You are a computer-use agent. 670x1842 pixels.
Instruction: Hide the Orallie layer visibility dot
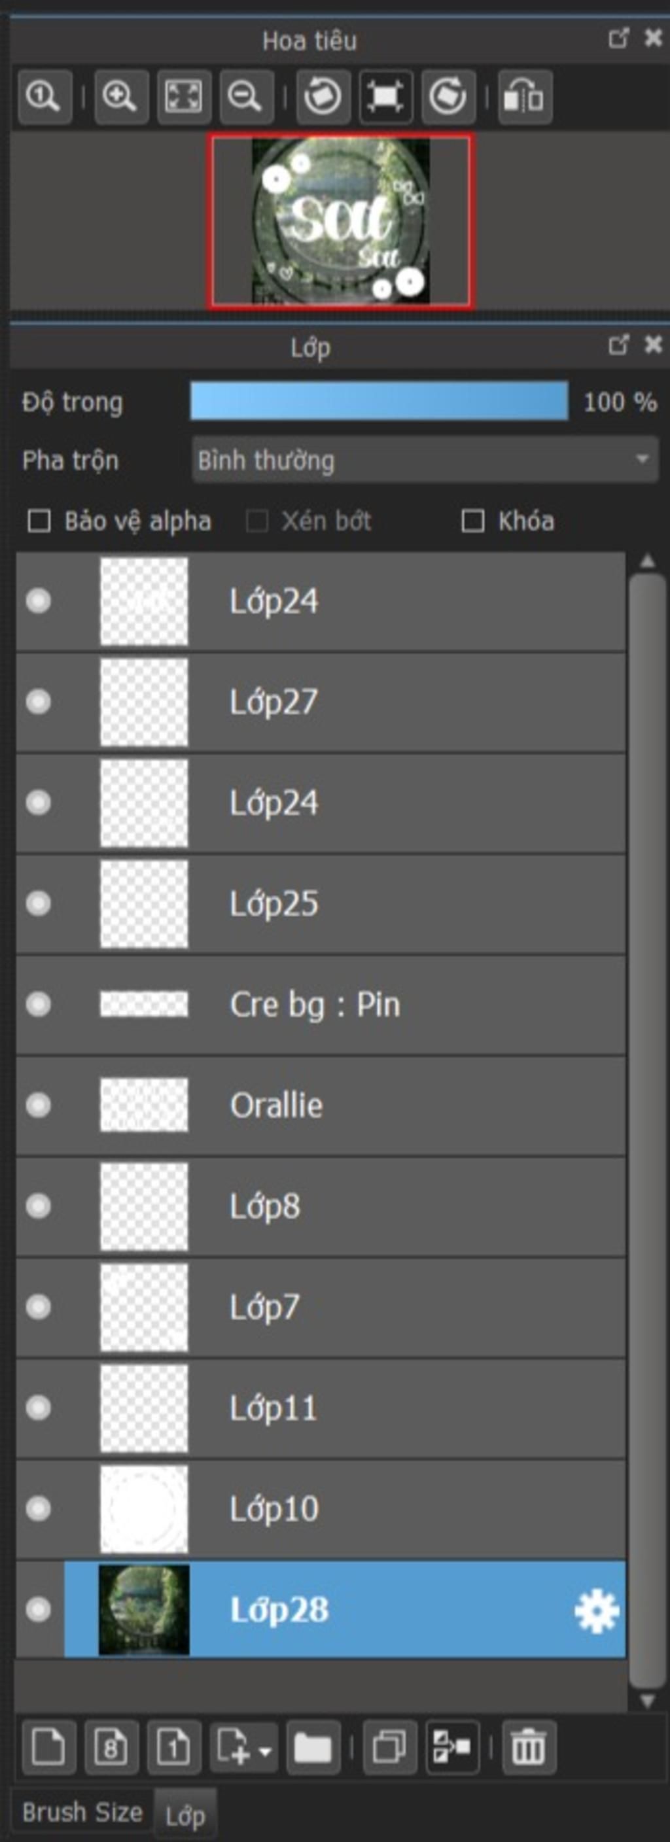pyautogui.click(x=39, y=1105)
